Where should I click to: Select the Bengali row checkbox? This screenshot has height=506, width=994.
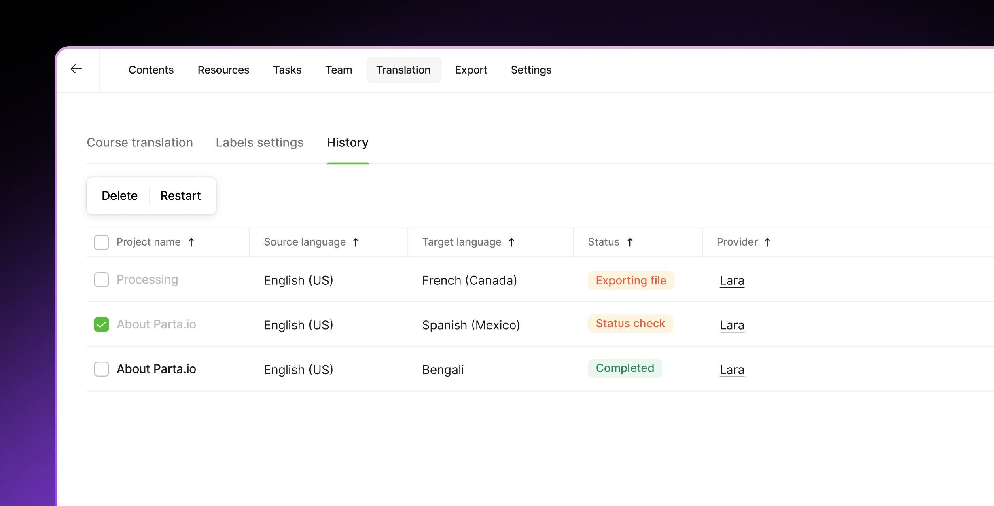pyautogui.click(x=102, y=369)
